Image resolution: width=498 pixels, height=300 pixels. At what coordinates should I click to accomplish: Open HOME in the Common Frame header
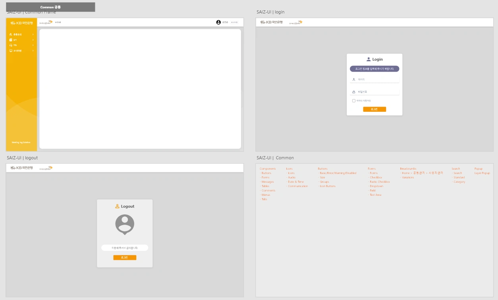(58, 22)
